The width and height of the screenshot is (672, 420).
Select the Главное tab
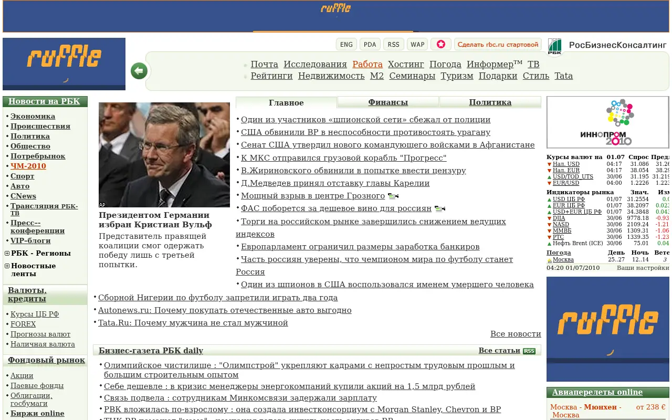286,103
